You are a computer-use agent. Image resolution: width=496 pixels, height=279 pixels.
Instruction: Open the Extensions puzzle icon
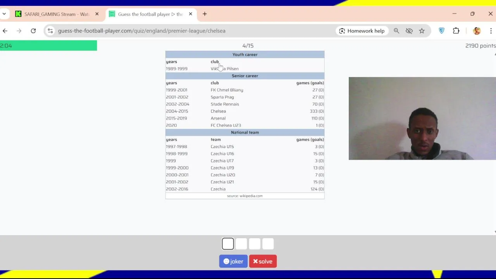click(456, 31)
